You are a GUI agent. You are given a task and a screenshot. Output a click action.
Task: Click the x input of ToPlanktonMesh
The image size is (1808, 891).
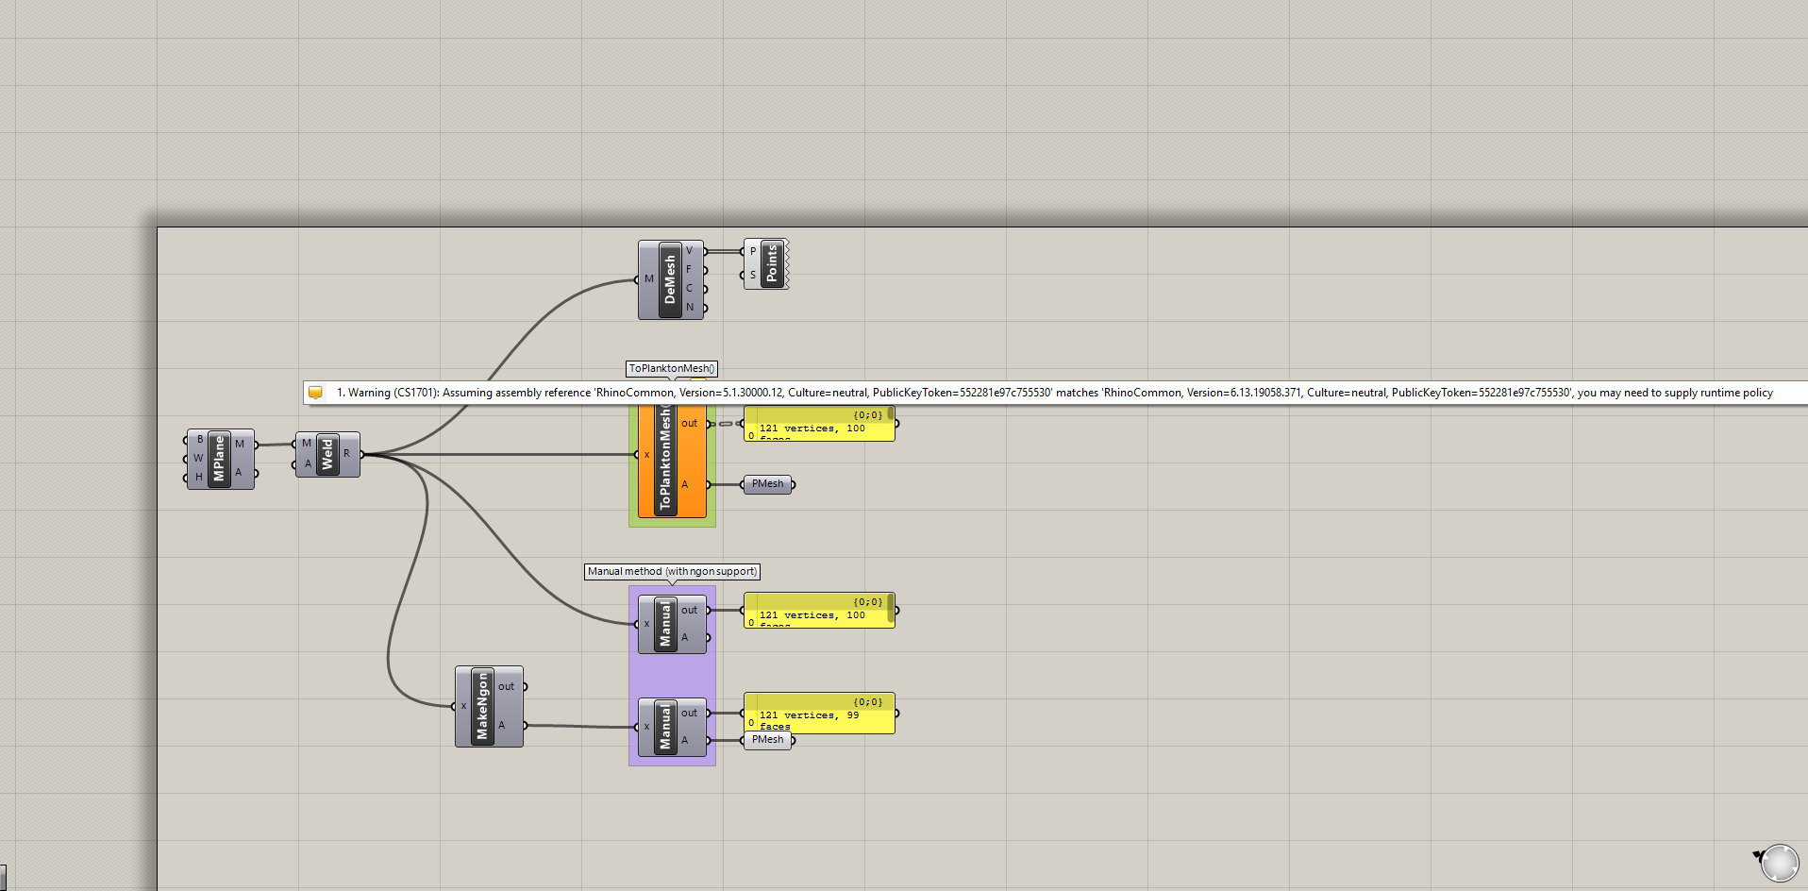[646, 455]
